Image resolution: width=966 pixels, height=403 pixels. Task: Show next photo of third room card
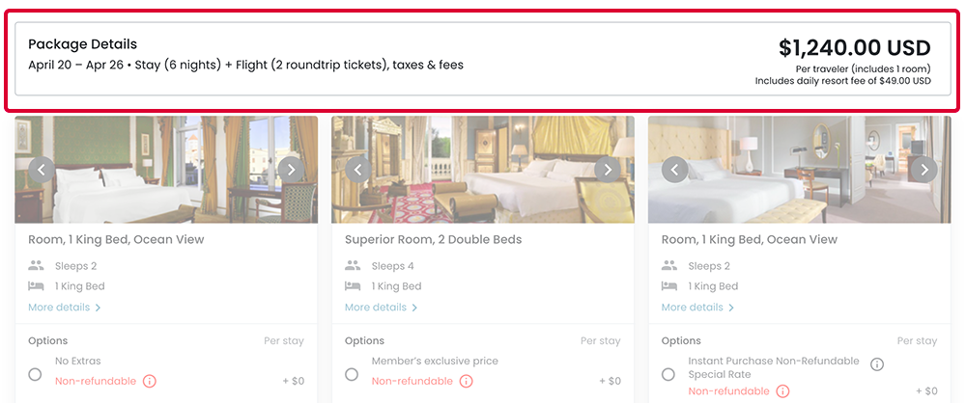click(924, 170)
